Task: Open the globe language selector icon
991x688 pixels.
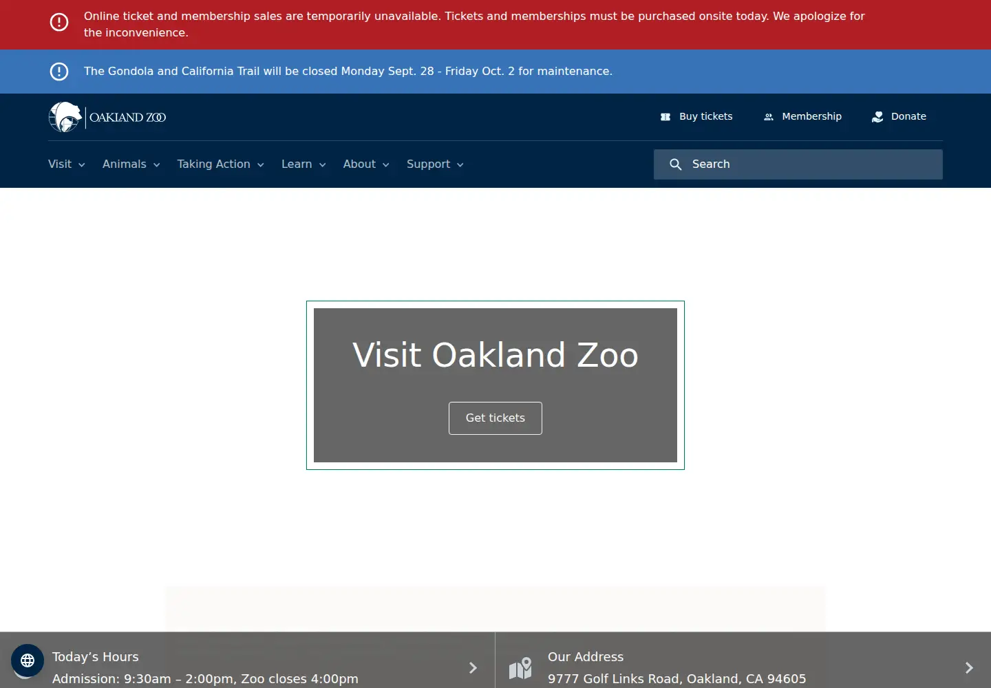Action: (x=28, y=660)
